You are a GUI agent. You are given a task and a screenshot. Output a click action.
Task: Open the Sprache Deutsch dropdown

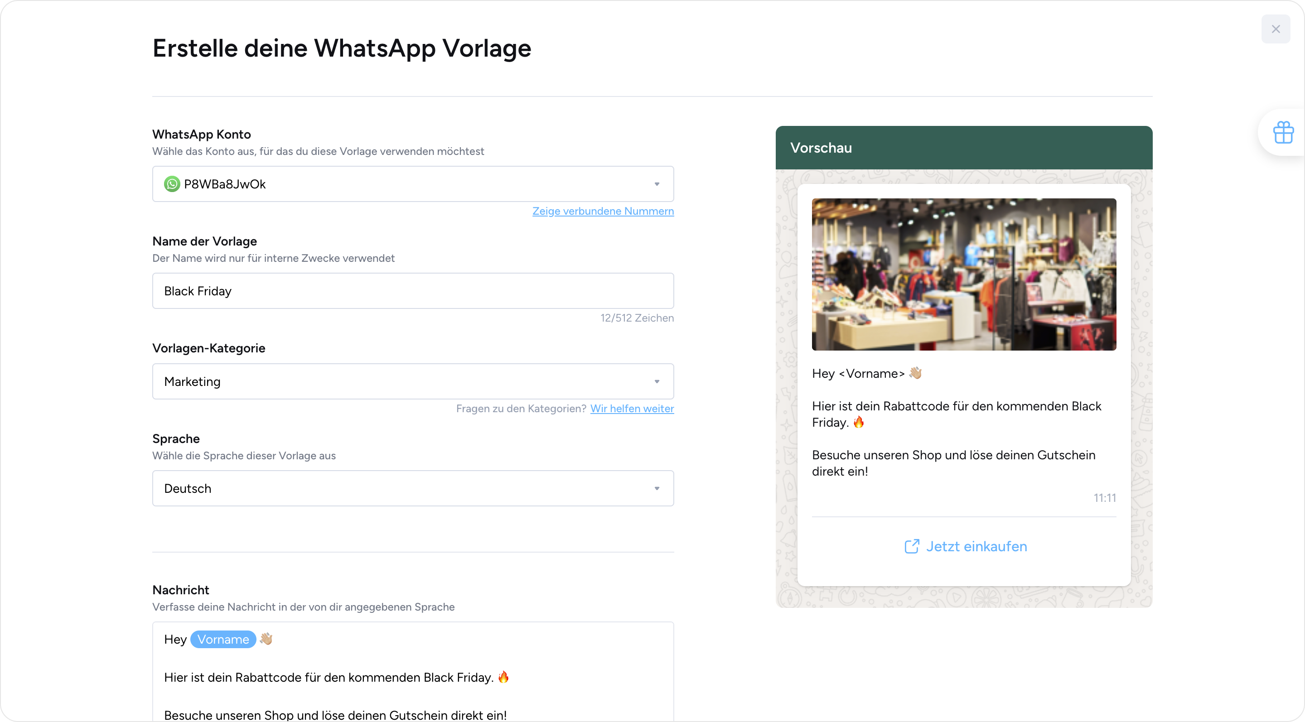412,488
